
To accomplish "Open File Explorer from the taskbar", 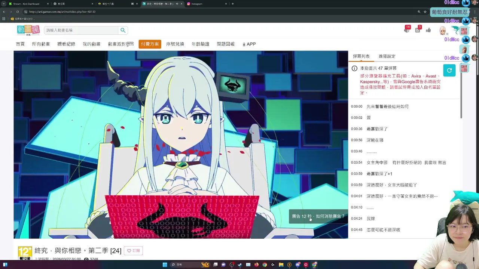I will click(281, 265).
